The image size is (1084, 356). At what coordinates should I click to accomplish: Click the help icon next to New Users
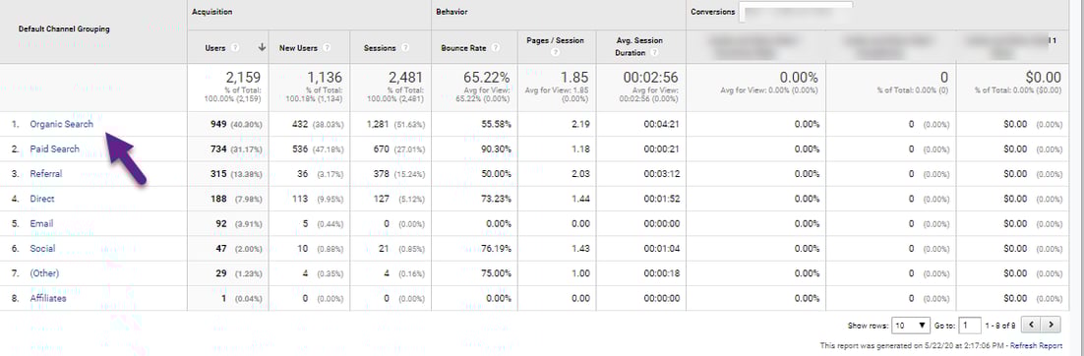327,48
